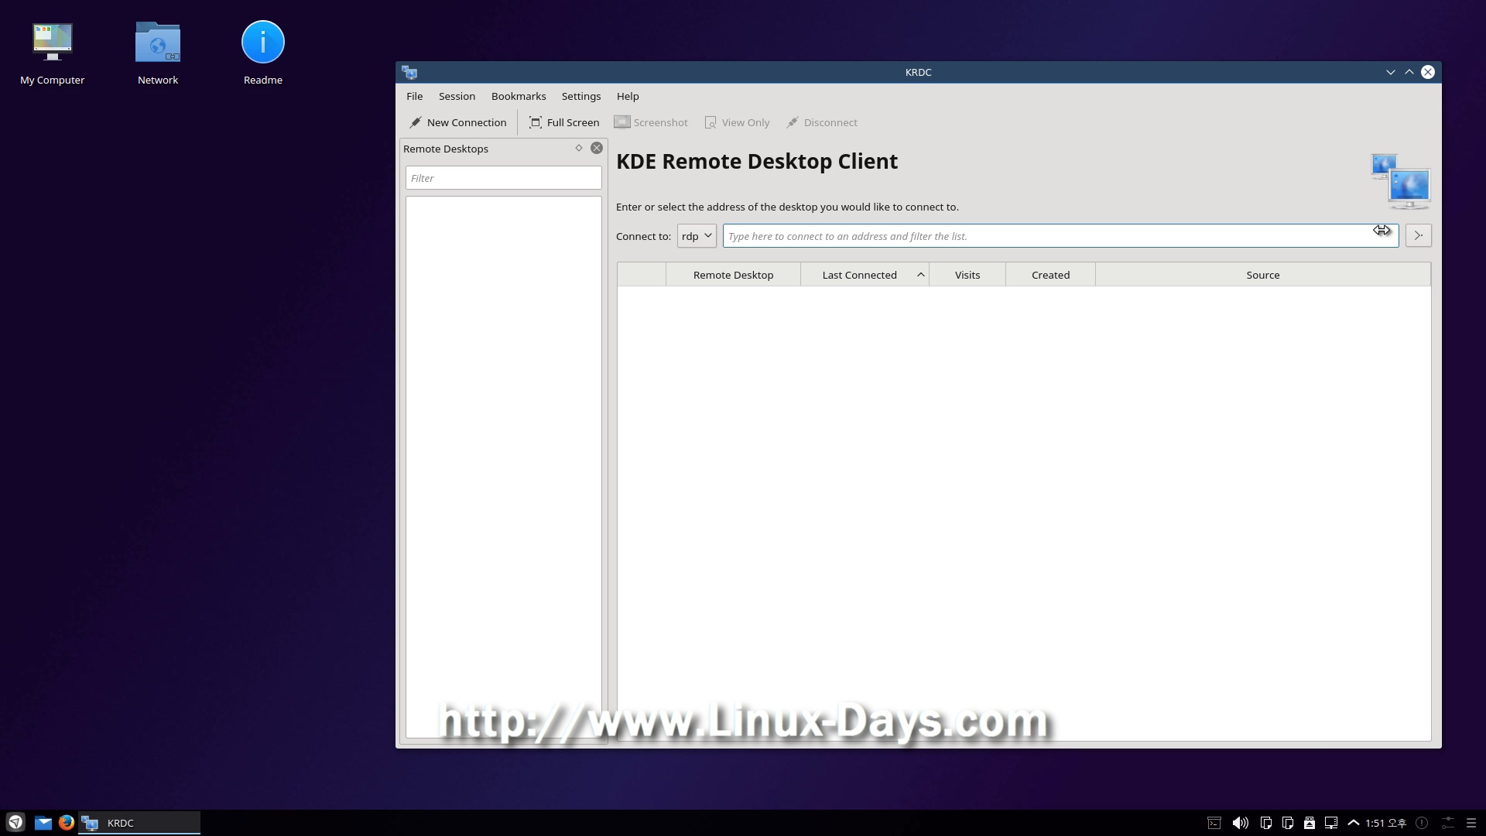Close the KRDC window

(1428, 72)
